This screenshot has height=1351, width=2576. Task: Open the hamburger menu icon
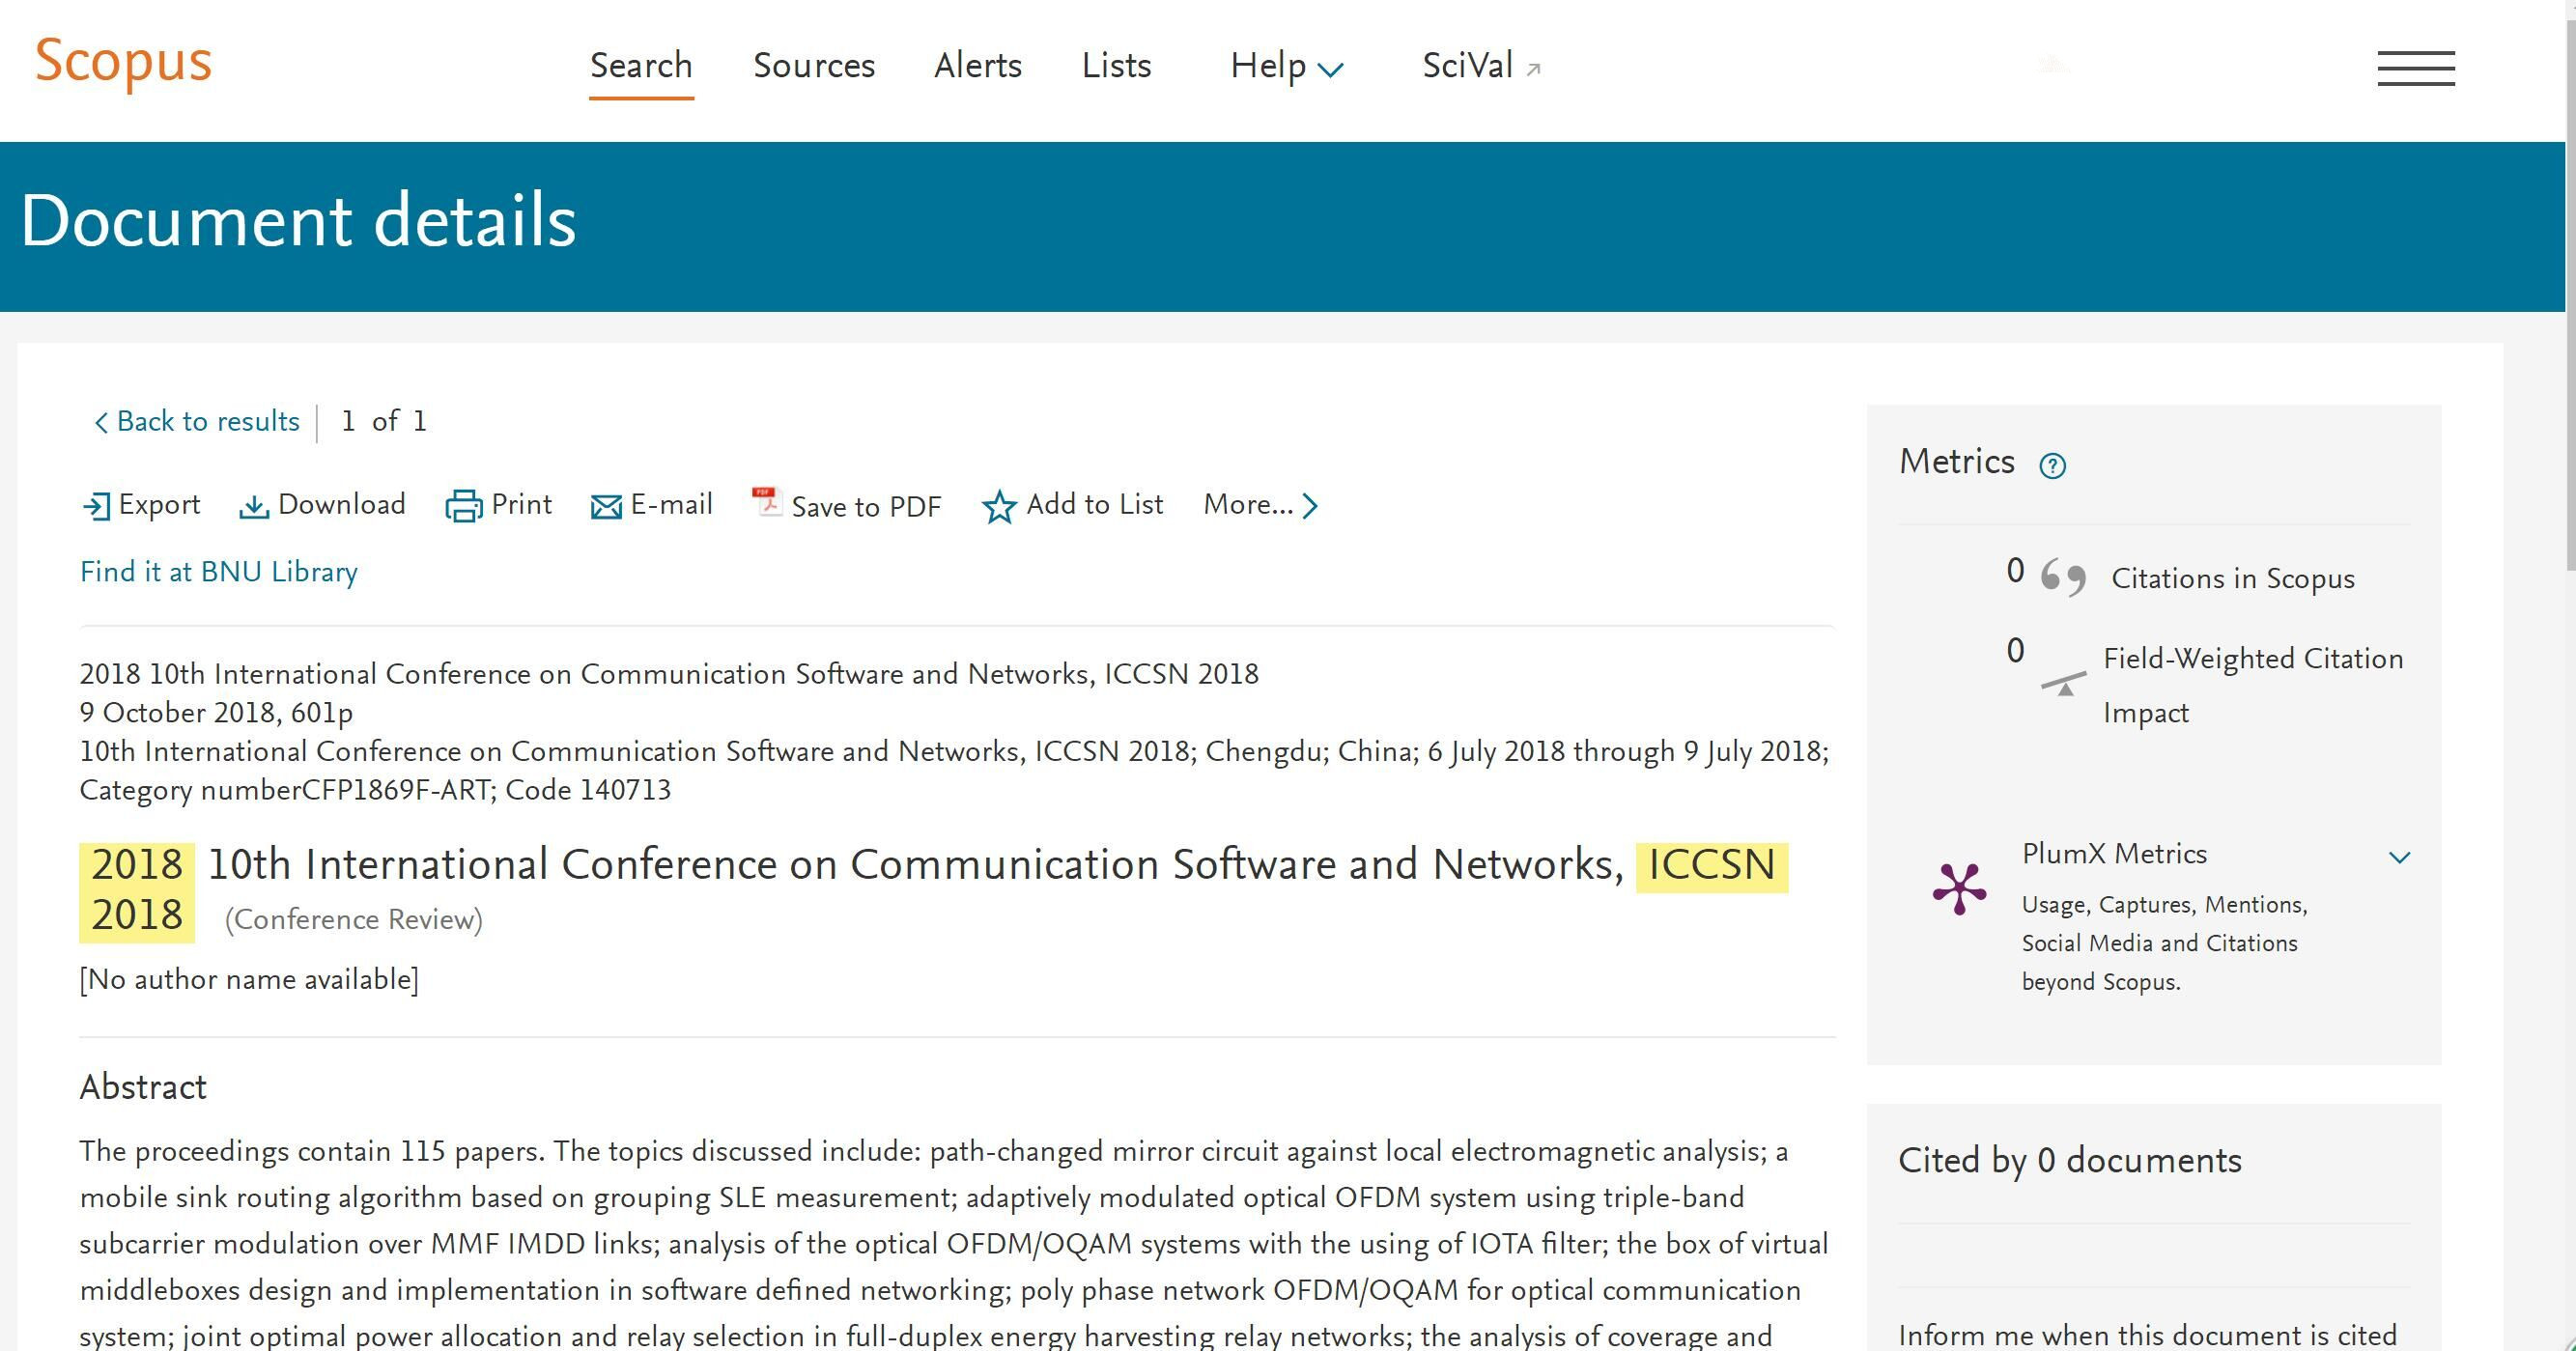2415,68
